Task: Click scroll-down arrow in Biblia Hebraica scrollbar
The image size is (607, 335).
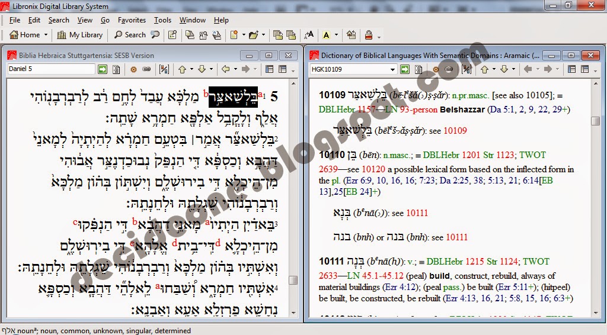Action: 293,313
